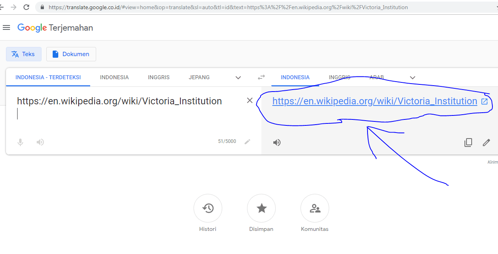This screenshot has height=254, width=498.
Task: Open the hamburger menu
Action: [6, 27]
